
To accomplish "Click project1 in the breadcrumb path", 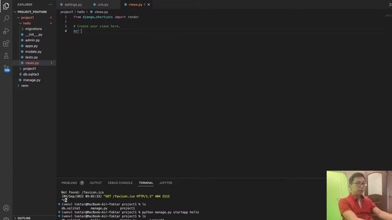I will click(x=67, y=12).
